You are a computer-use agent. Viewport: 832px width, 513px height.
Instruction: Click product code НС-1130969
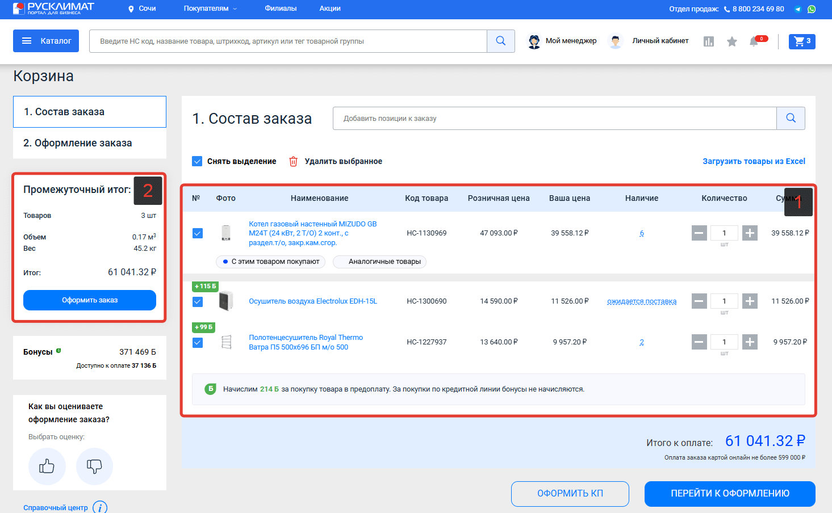click(x=427, y=233)
